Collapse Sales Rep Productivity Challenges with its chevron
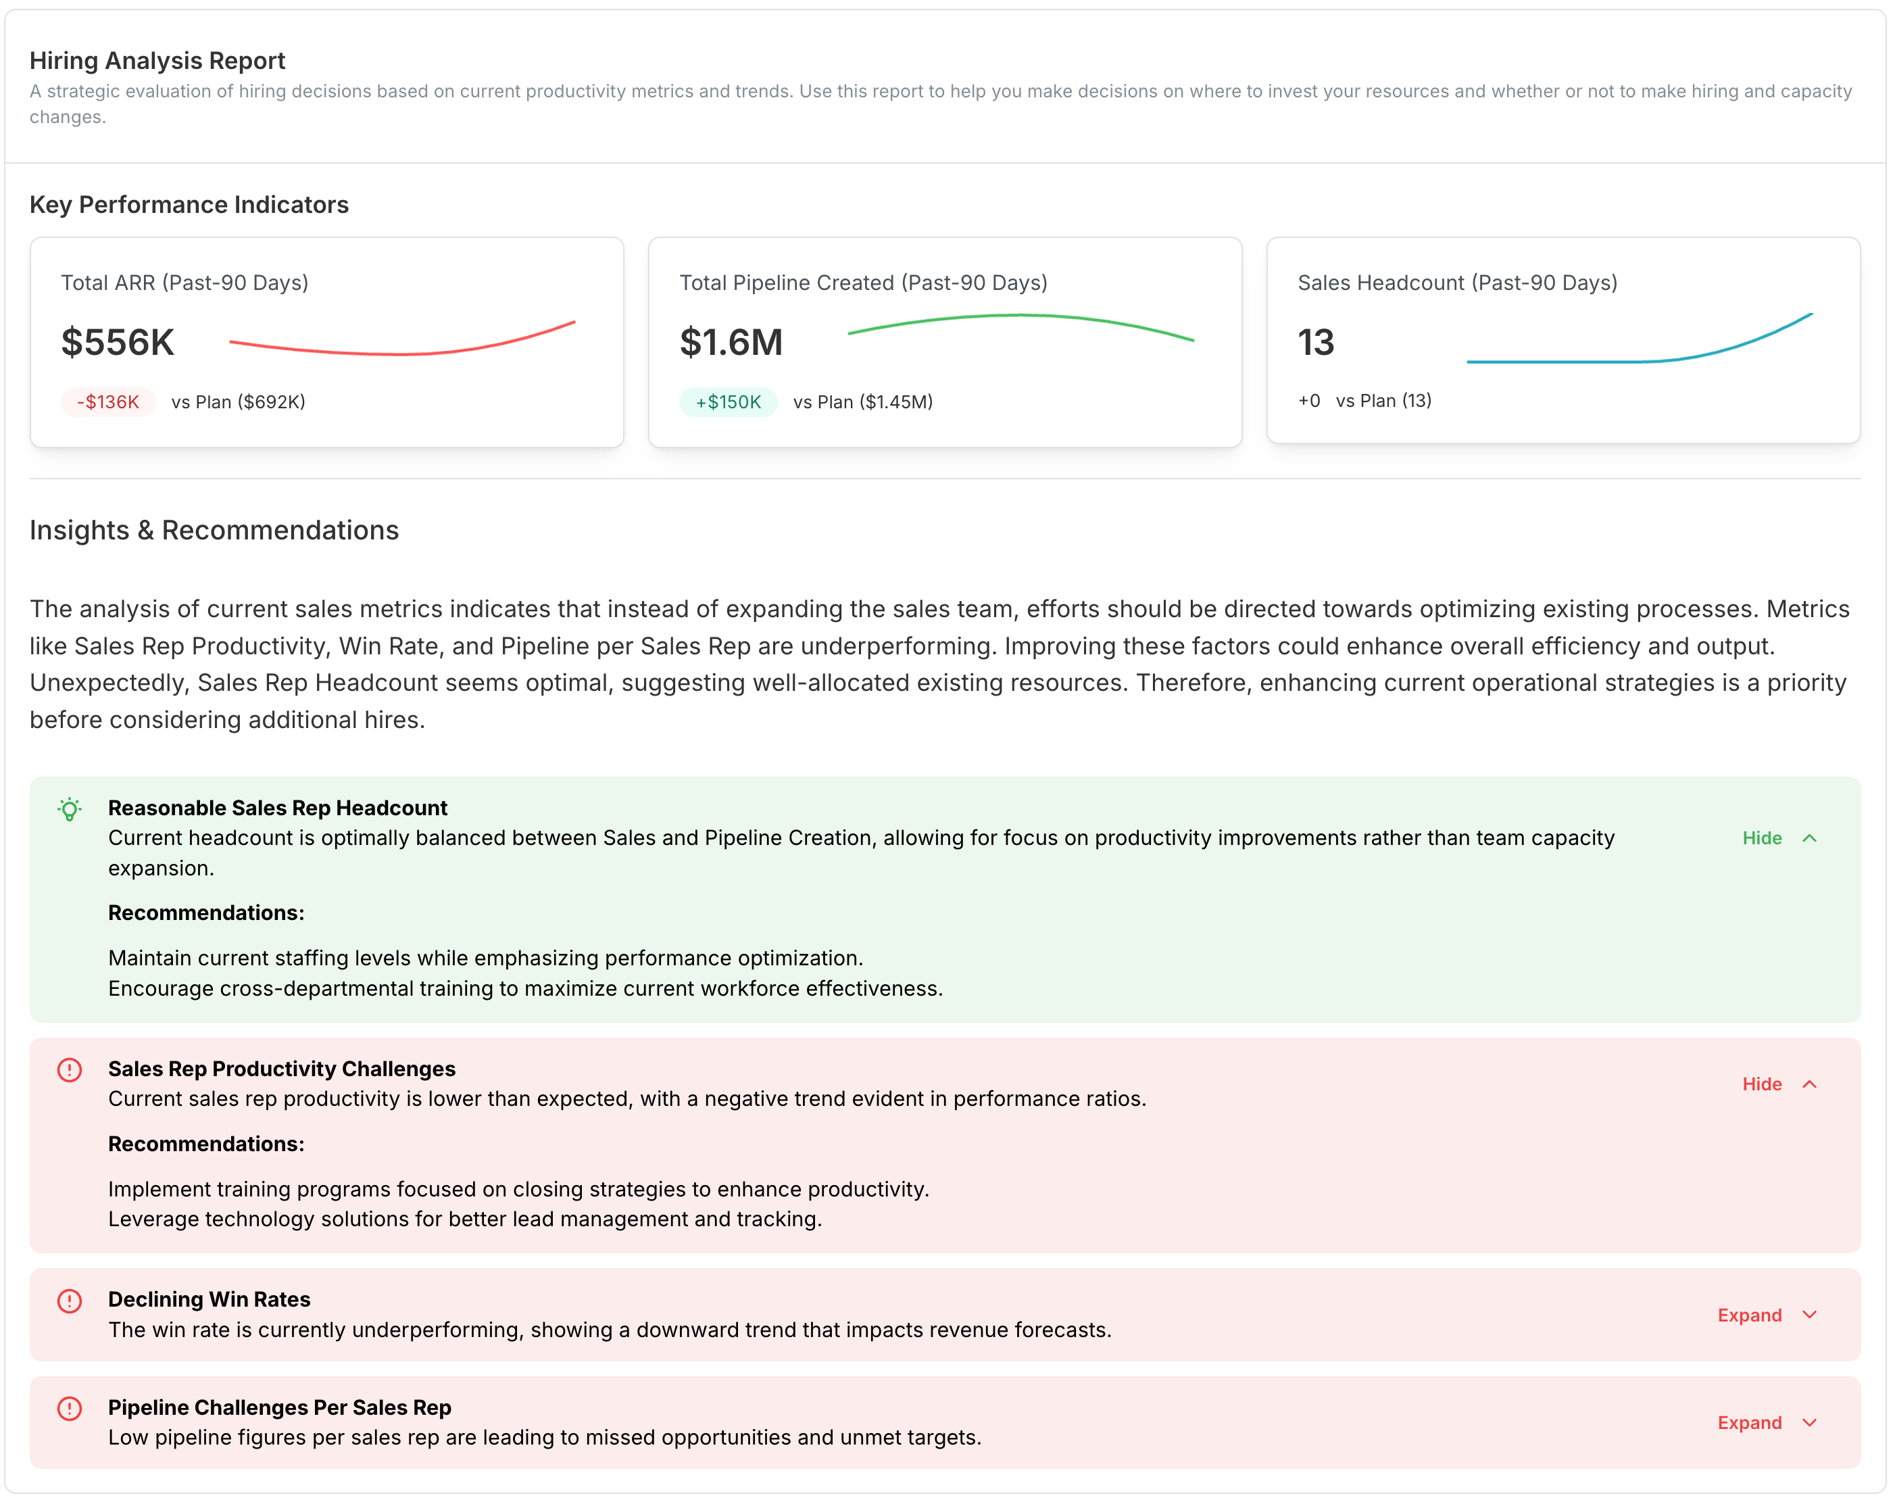 [1809, 1084]
